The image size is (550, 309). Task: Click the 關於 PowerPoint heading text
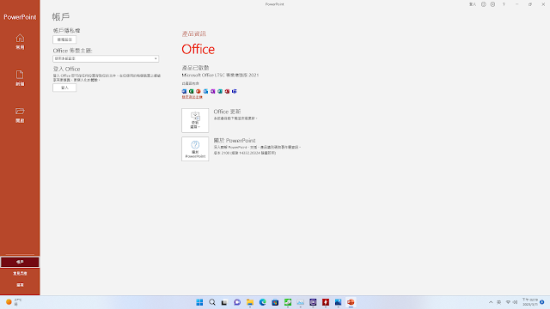tap(235, 141)
